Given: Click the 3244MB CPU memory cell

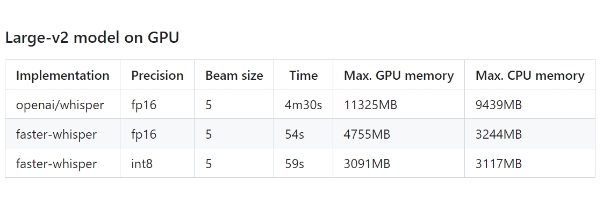Looking at the screenshot, I should click(x=499, y=134).
